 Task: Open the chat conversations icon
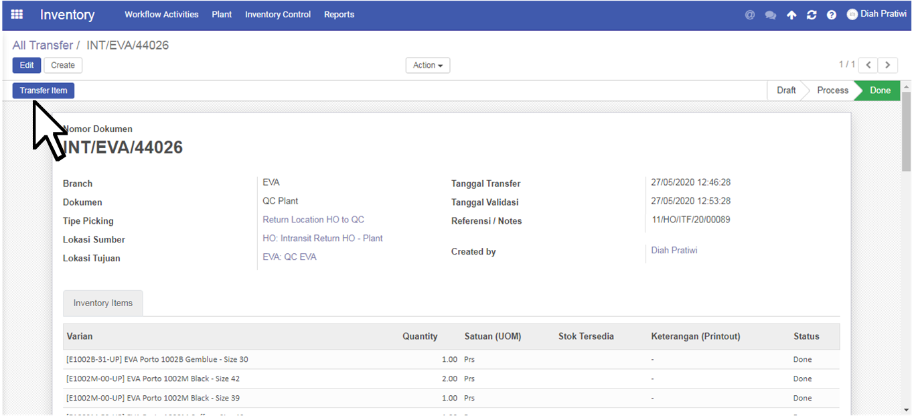(x=771, y=15)
